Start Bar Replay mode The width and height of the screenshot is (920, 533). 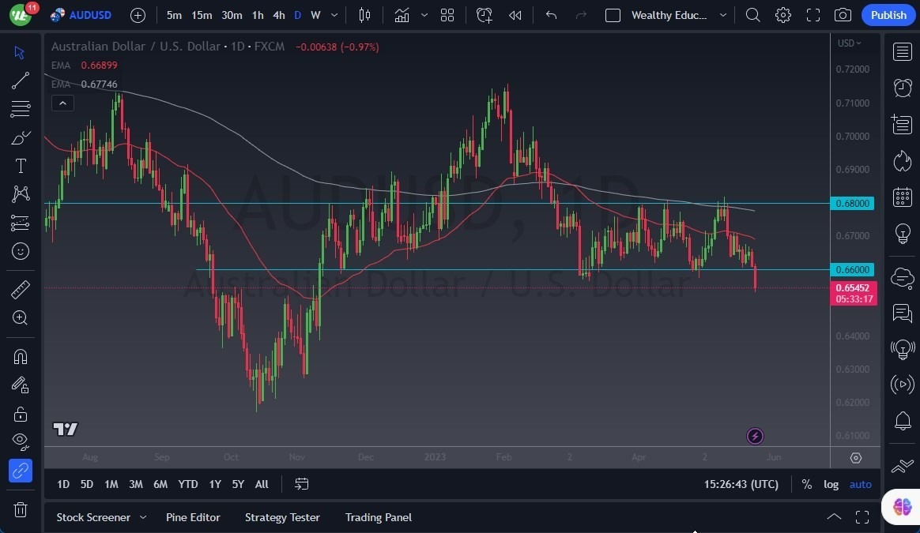pyautogui.click(x=515, y=14)
